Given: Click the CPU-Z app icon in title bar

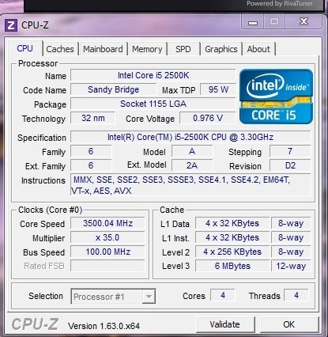Looking at the screenshot, I should 11,25.
